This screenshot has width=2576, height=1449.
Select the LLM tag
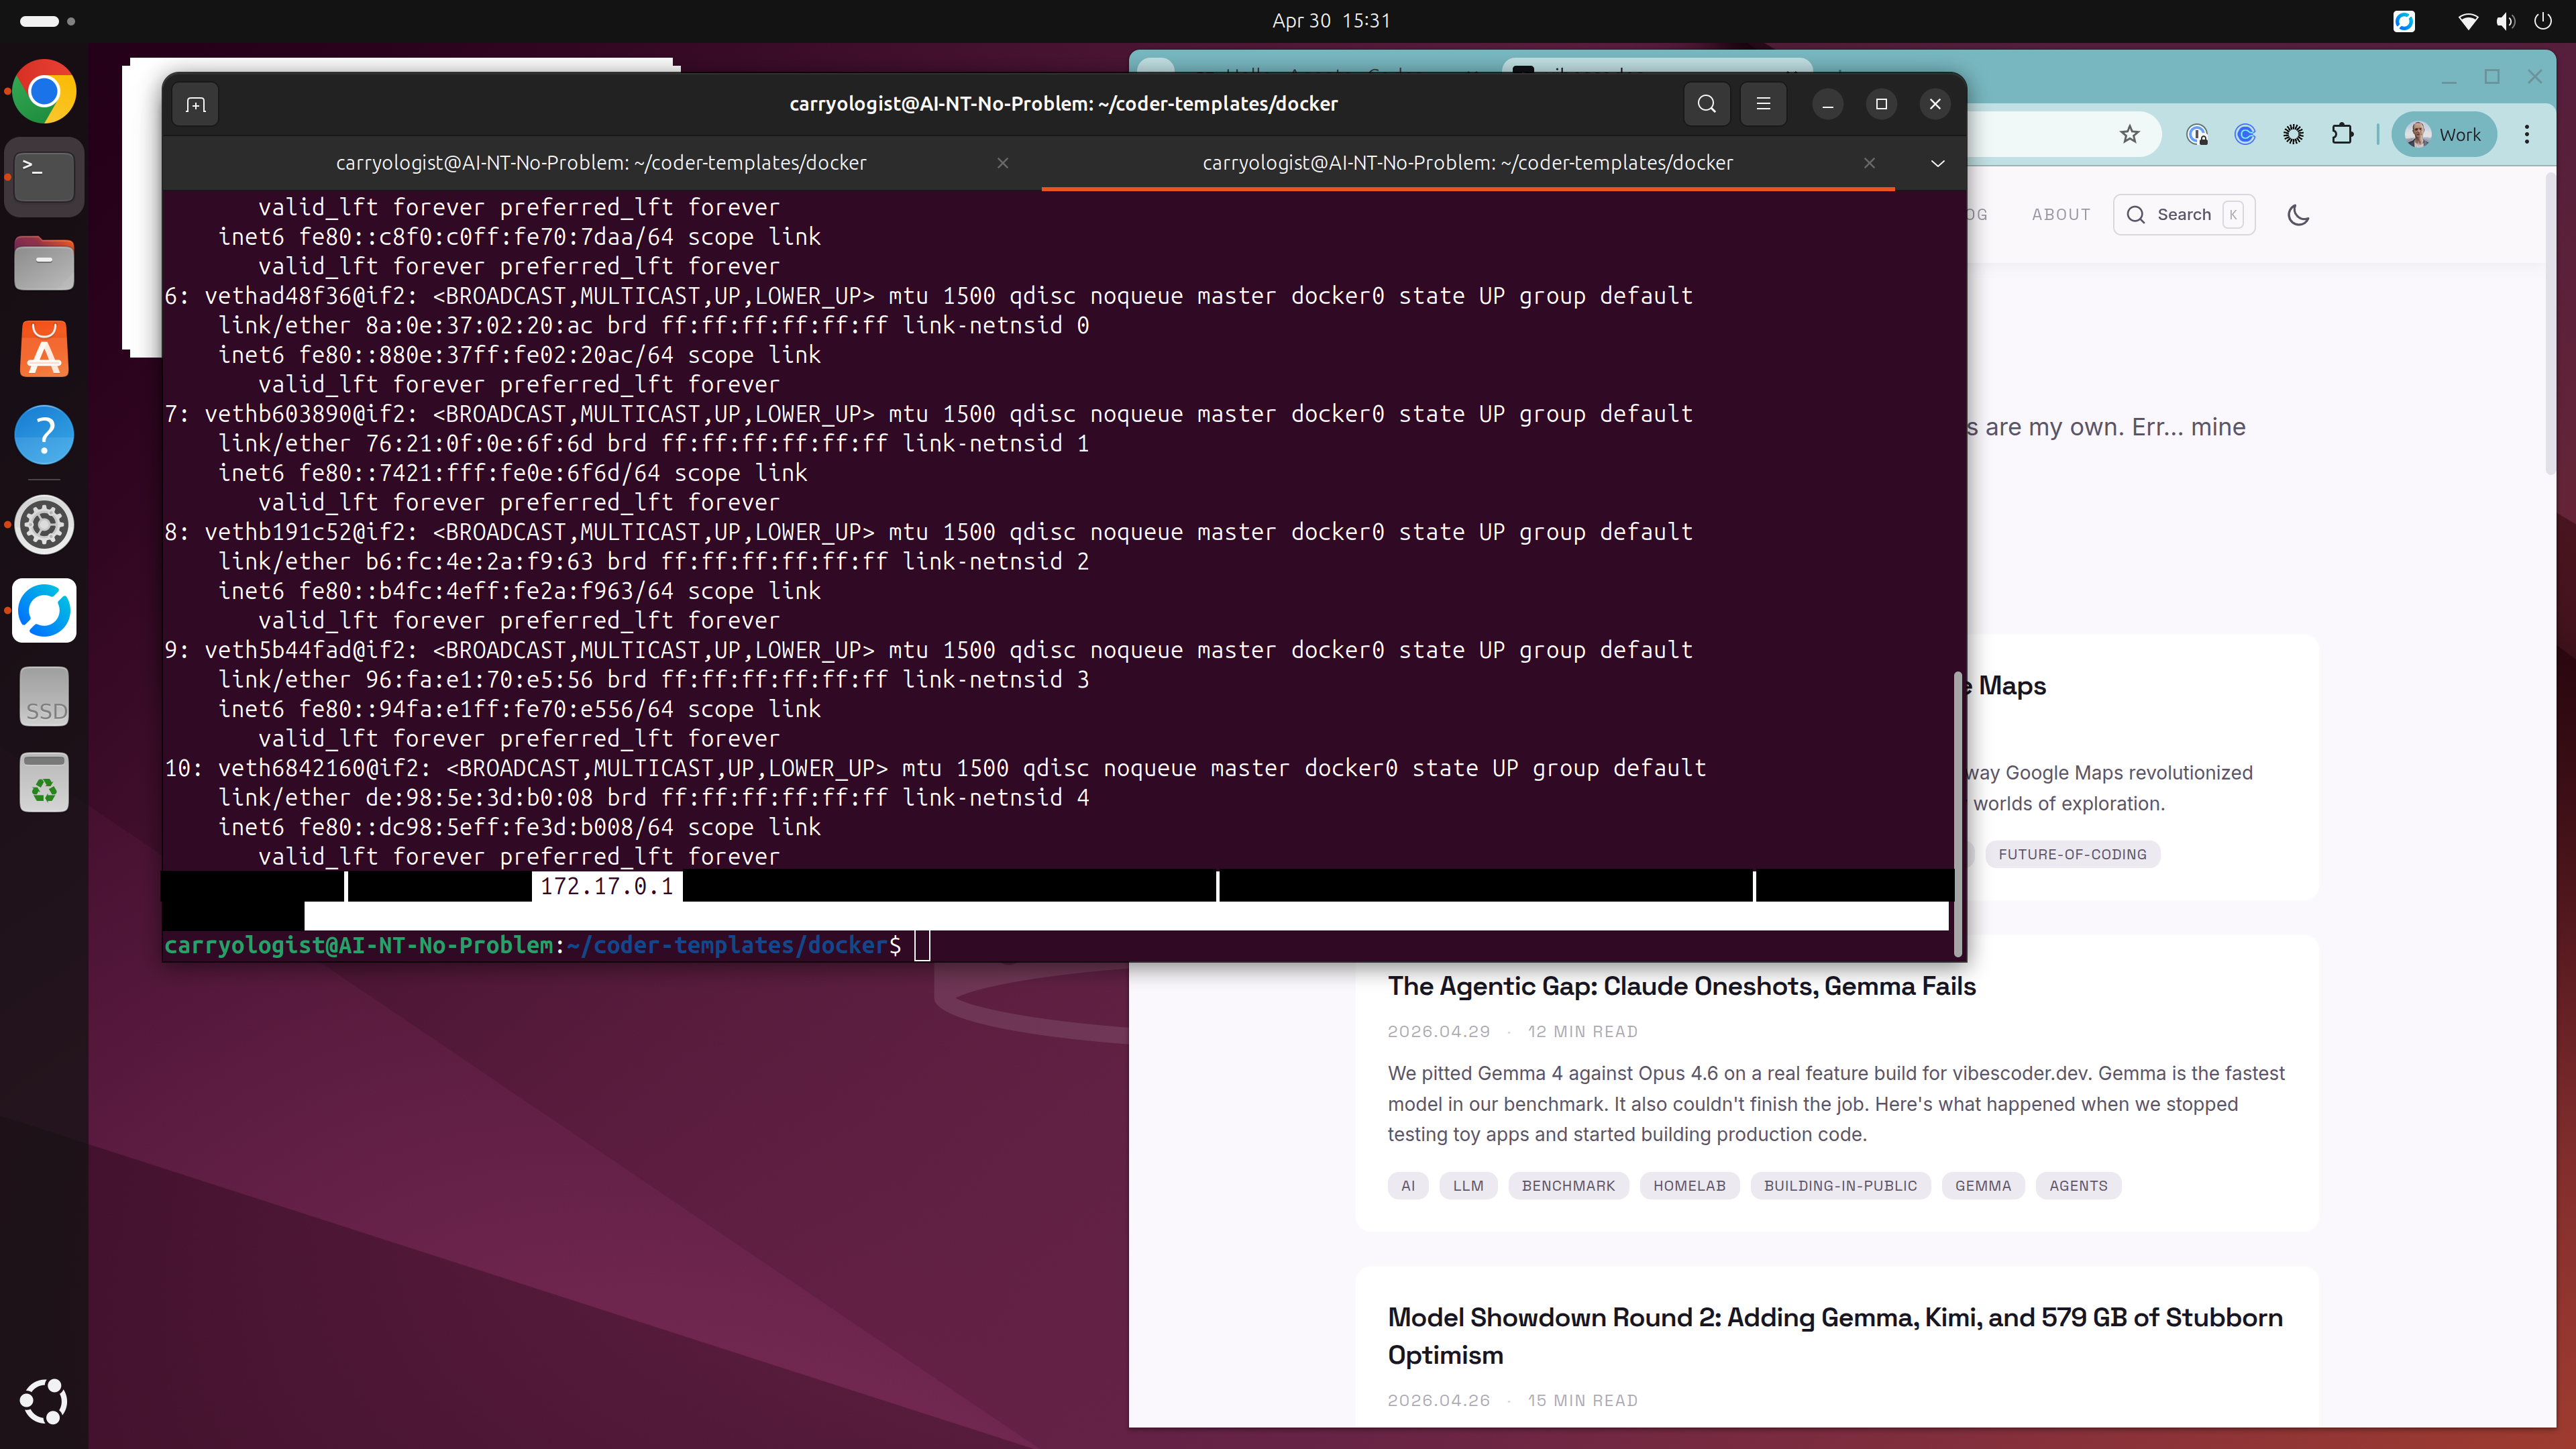tap(1468, 1186)
